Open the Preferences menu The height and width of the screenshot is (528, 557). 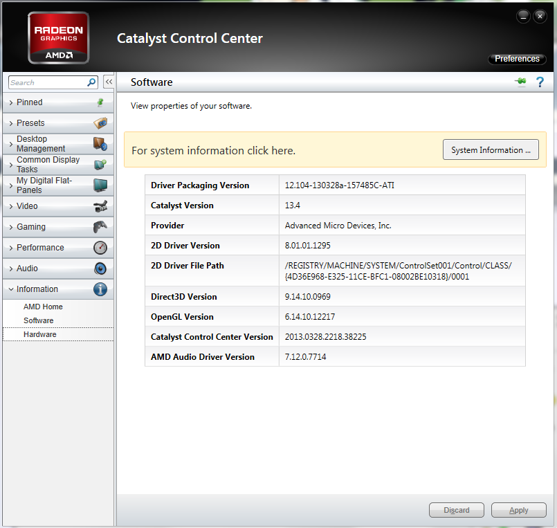coord(517,59)
